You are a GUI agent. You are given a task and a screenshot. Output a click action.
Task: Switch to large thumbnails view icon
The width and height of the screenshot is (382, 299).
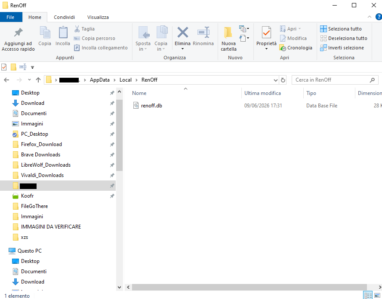click(377, 296)
